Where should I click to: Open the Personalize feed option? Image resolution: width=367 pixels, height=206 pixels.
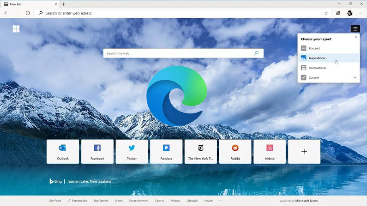click(x=77, y=201)
